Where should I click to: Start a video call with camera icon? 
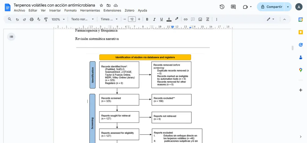tap(245, 7)
